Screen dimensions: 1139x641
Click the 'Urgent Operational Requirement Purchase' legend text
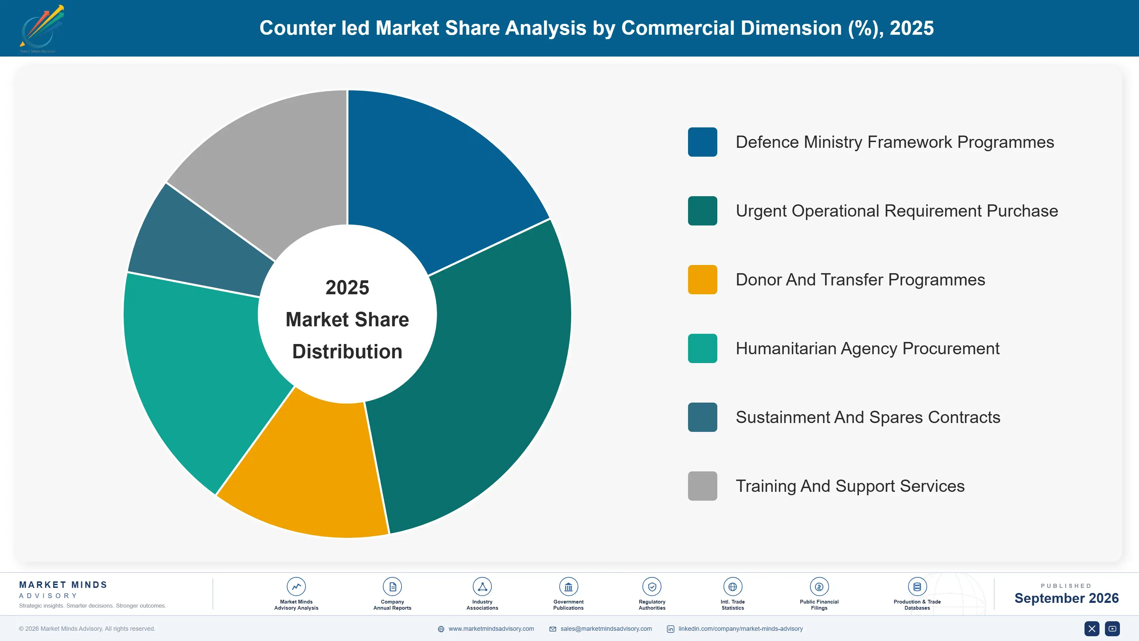pos(897,211)
